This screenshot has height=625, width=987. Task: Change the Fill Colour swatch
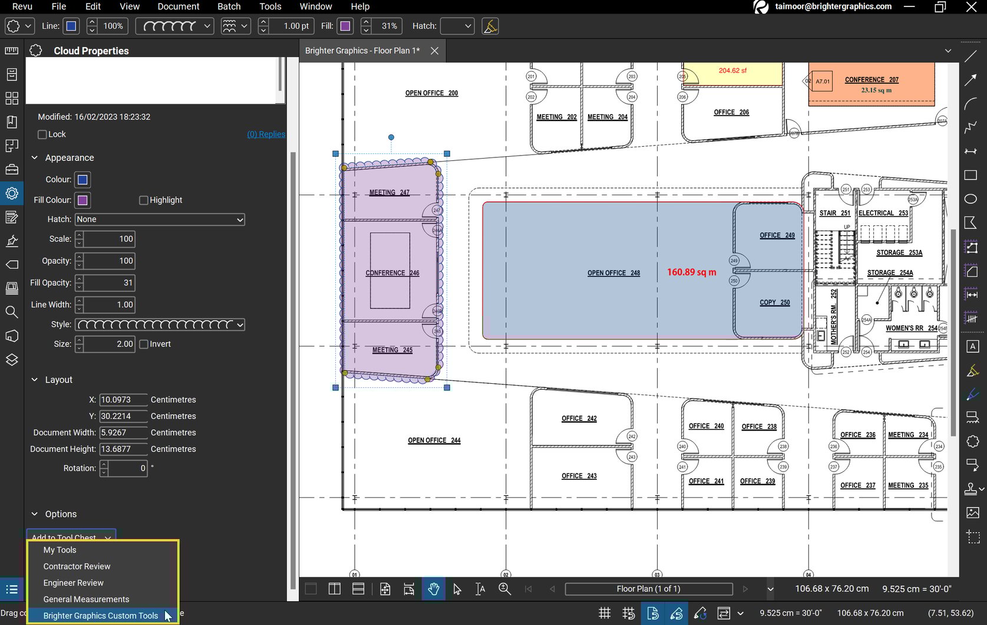(x=82, y=200)
